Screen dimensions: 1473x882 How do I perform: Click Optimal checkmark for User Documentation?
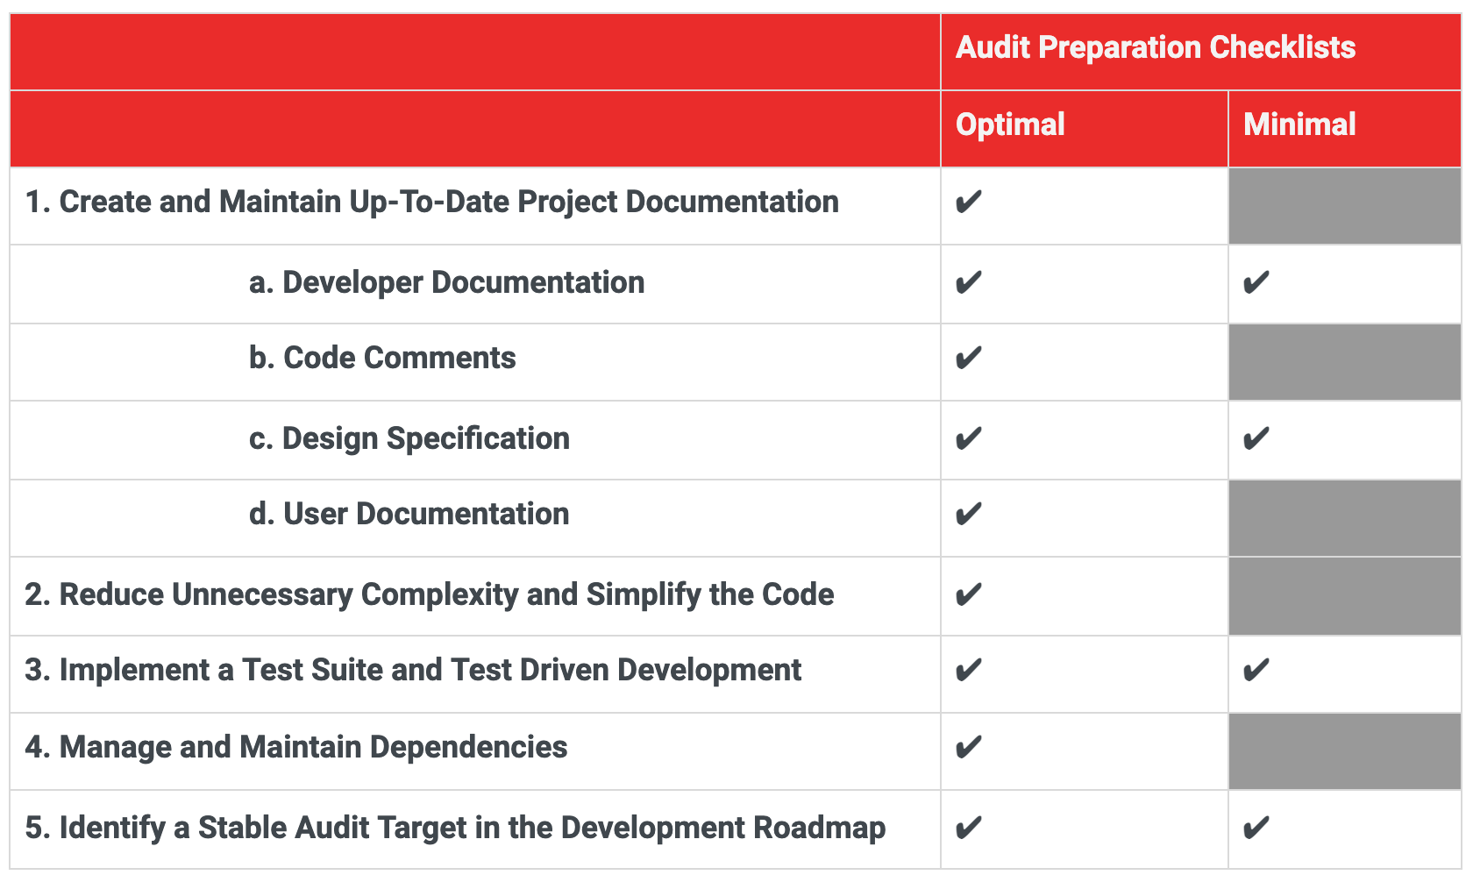pyautogui.click(x=969, y=515)
